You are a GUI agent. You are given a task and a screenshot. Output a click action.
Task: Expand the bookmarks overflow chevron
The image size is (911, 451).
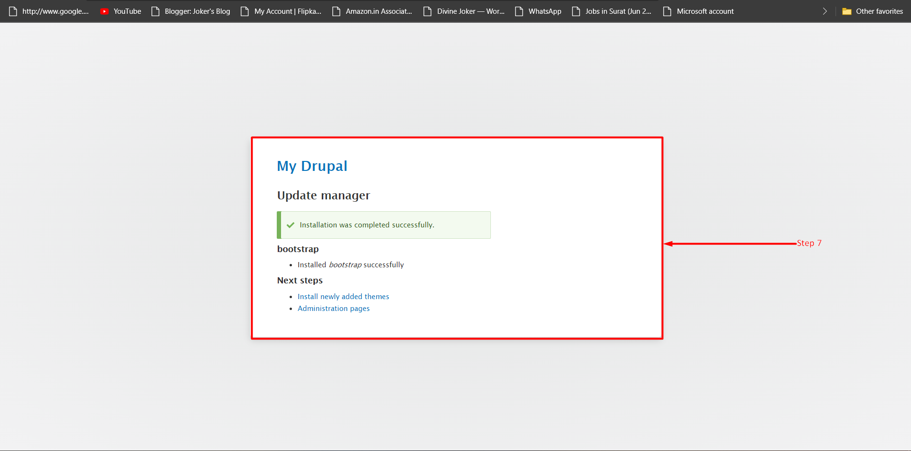click(x=825, y=11)
